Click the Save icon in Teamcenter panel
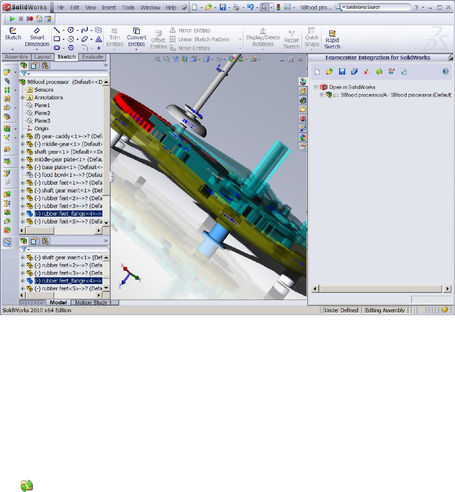Screen dimensions: 455x492 coord(342,72)
